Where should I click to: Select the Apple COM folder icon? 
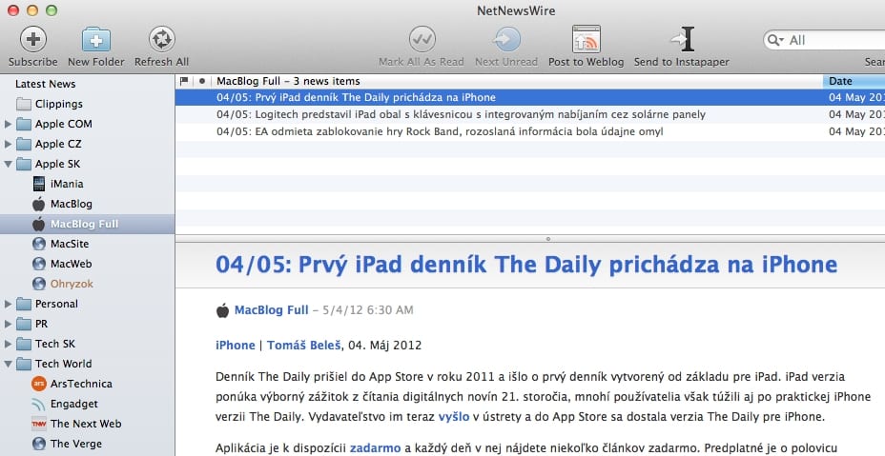24,124
